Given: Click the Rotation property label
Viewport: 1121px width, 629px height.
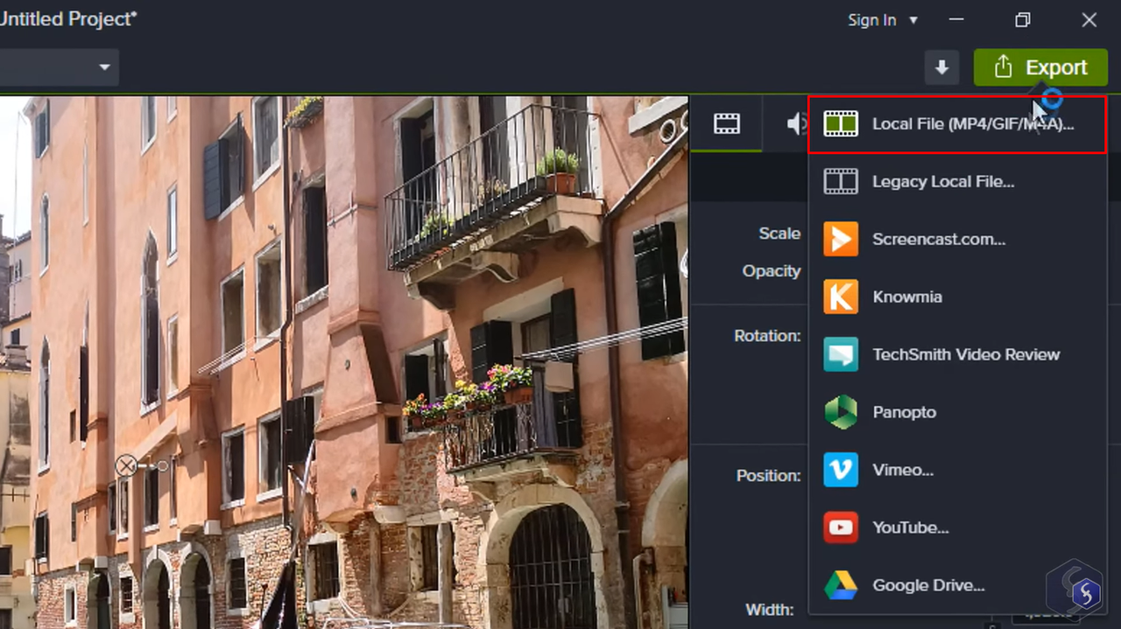Looking at the screenshot, I should [x=768, y=336].
